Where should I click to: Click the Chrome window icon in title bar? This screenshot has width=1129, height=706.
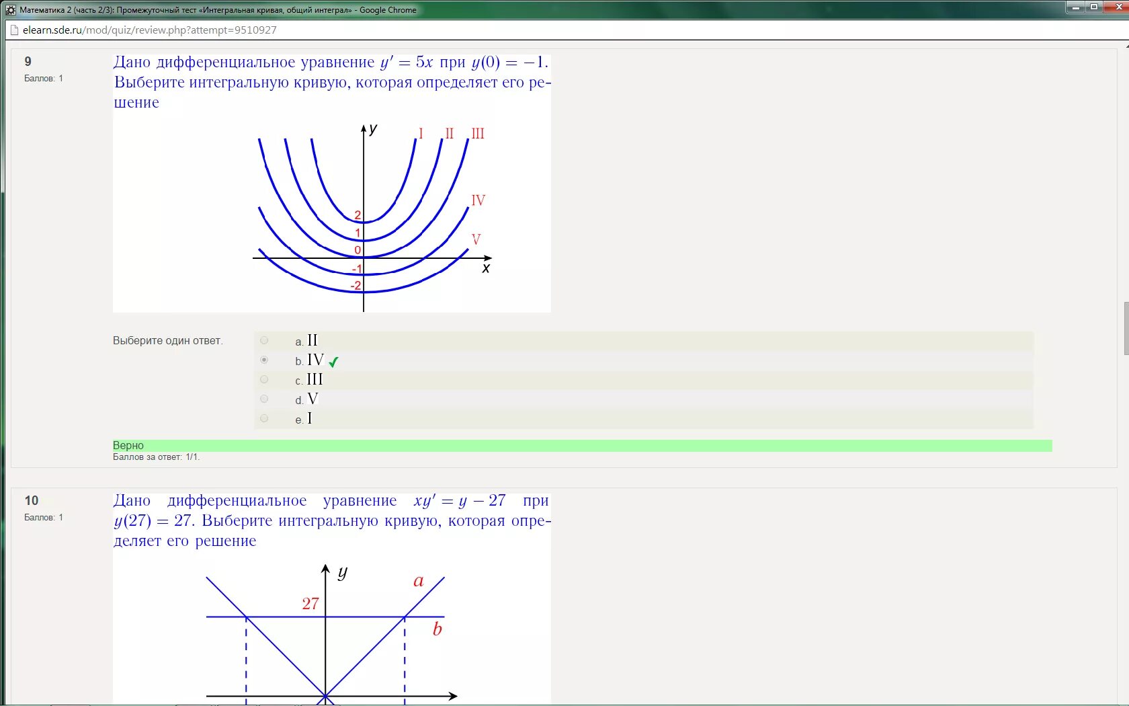click(10, 10)
